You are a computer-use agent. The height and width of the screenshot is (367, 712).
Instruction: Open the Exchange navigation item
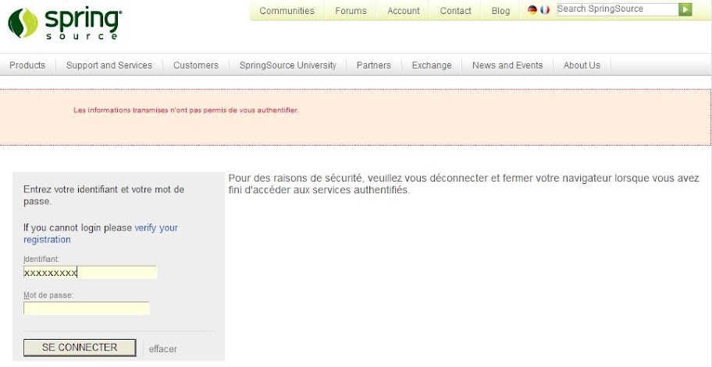pyautogui.click(x=432, y=65)
